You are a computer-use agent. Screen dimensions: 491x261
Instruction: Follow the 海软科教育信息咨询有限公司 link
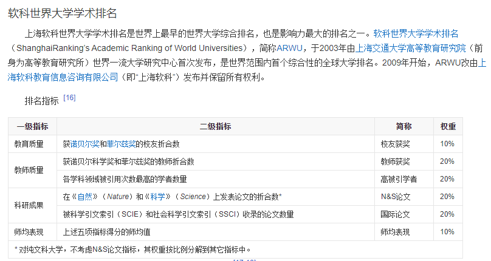pyautogui.click(x=63, y=77)
